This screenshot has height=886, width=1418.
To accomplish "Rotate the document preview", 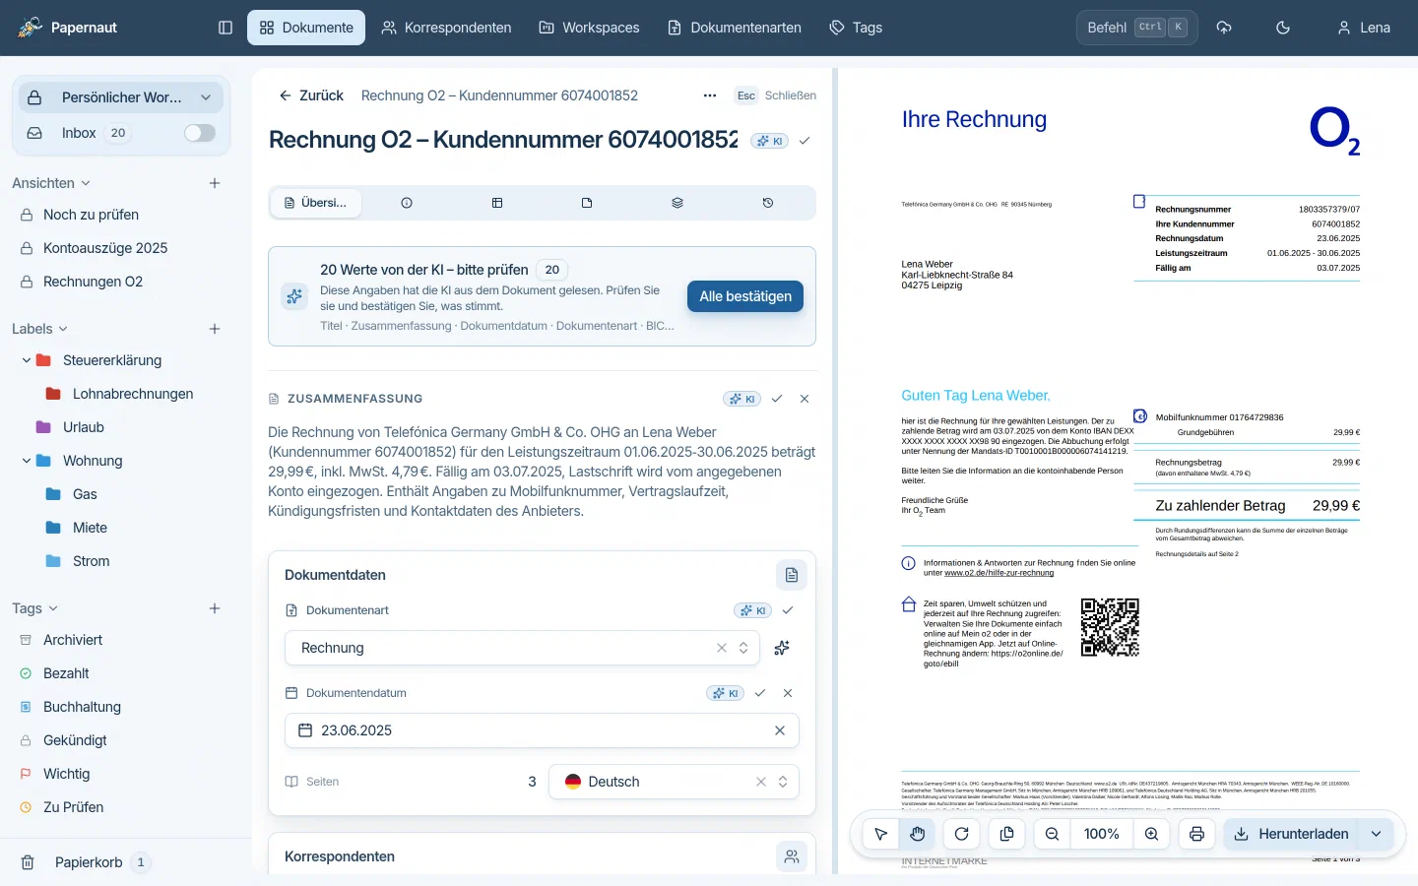I will [x=962, y=834].
